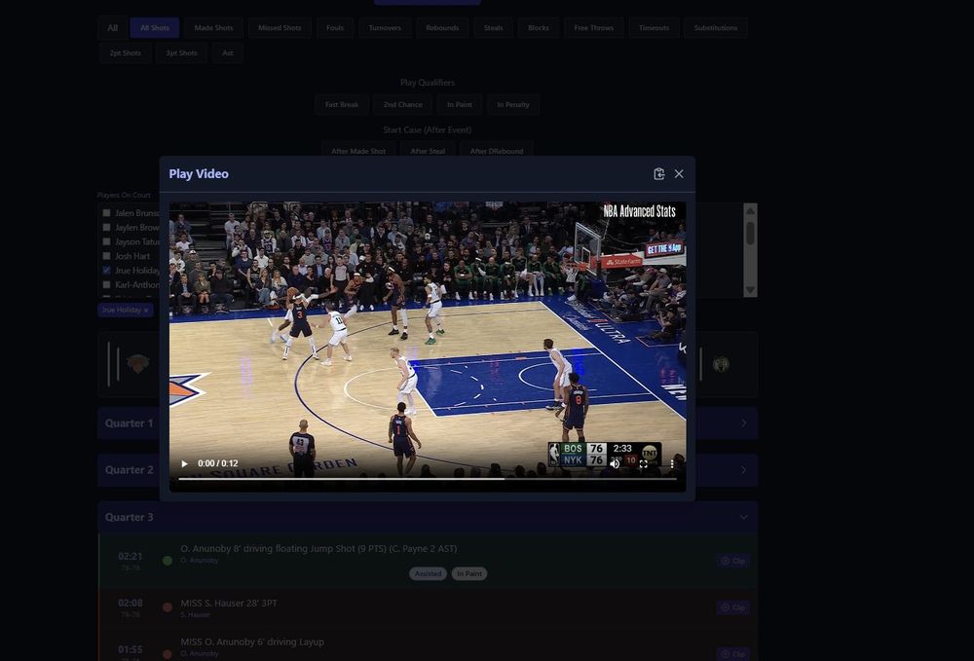The image size is (974, 661).
Task: Check the Jaylen Brown checkbox
Action: pyautogui.click(x=106, y=227)
